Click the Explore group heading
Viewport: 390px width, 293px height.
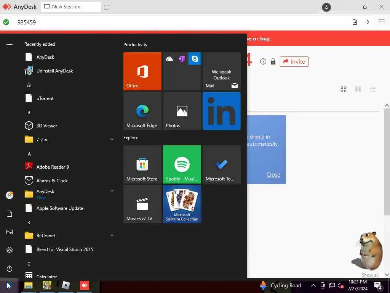point(131,137)
